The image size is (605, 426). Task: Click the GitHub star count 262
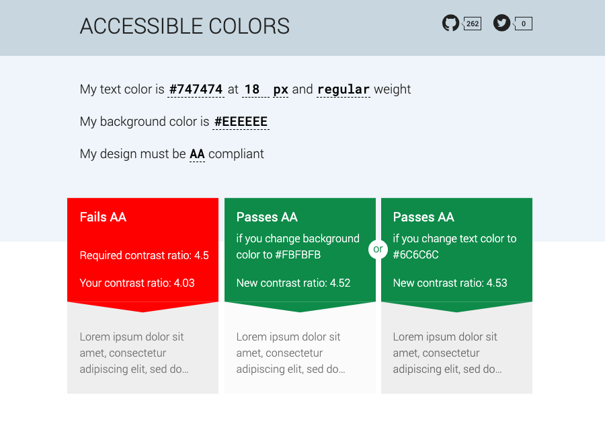tap(473, 24)
